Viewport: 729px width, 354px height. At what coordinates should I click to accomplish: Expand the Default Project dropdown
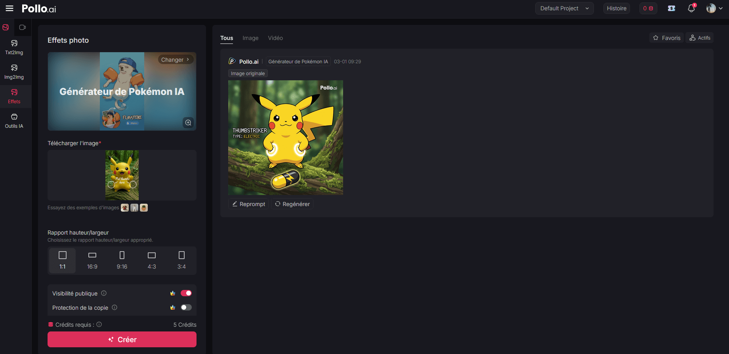point(564,8)
